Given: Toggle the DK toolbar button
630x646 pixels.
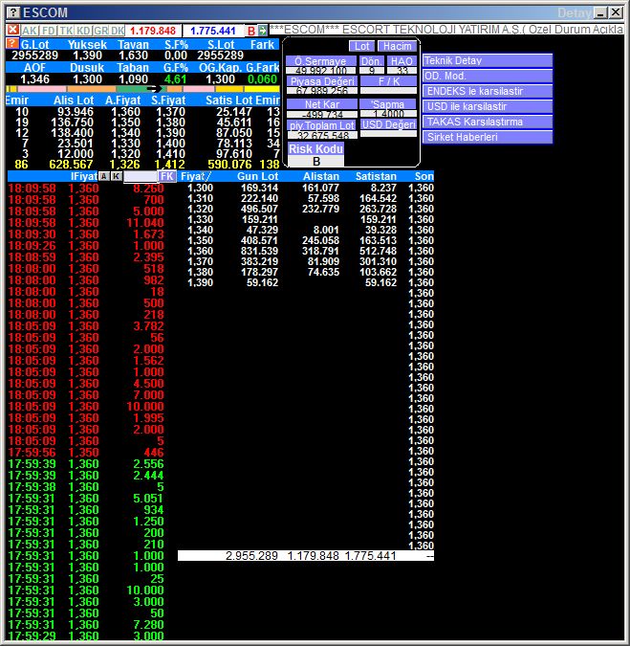Looking at the screenshot, I should coord(118,31).
